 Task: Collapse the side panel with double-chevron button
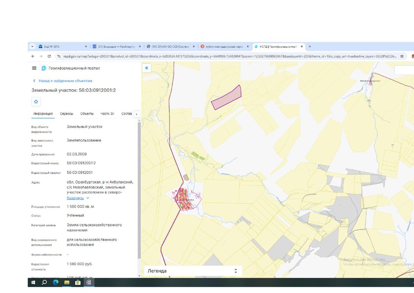(x=147, y=68)
